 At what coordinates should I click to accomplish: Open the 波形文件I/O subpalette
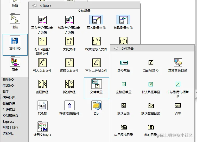click(x=42, y=127)
